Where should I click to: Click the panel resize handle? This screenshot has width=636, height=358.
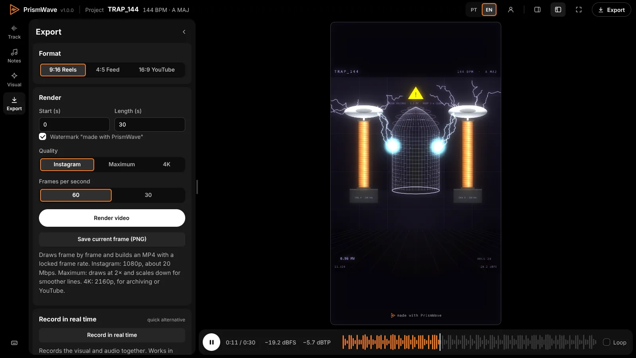point(197,187)
